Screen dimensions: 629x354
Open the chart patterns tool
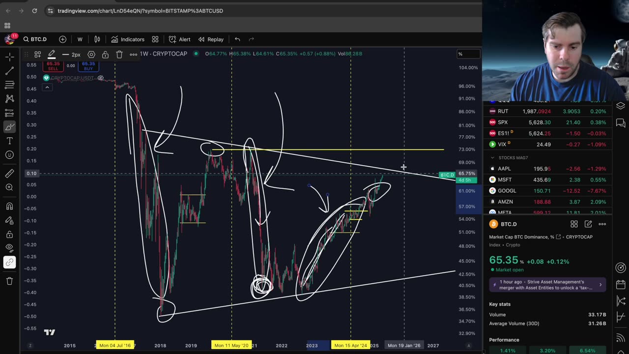(x=9, y=99)
